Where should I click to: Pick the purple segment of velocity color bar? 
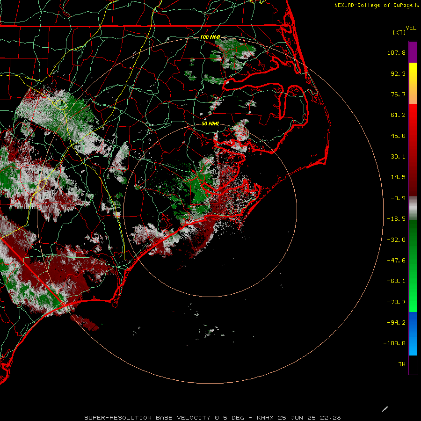coord(413,52)
